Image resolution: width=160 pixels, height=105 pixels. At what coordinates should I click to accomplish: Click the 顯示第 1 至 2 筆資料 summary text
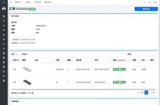tap(22, 93)
